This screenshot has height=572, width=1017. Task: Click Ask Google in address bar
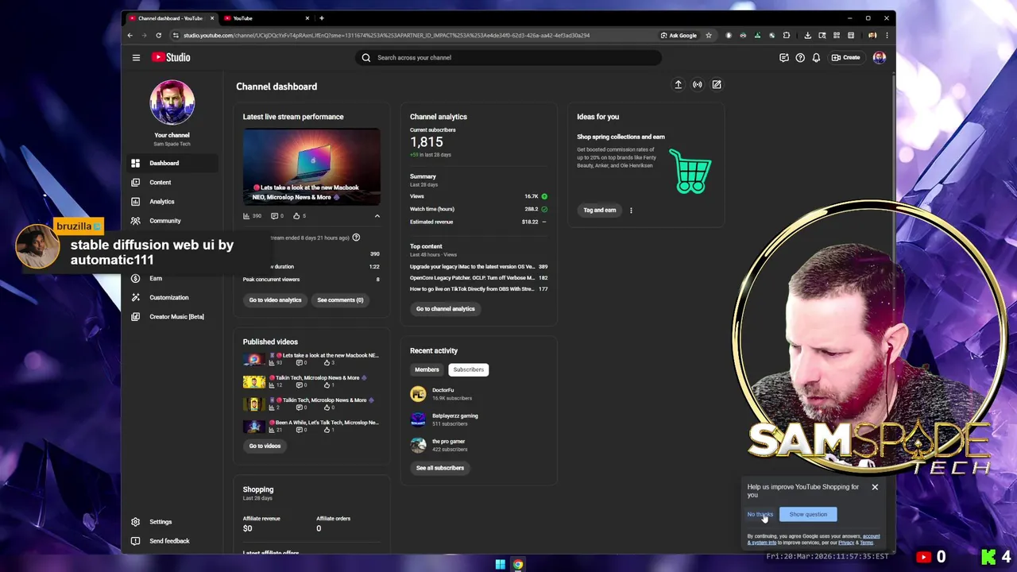[x=679, y=35]
